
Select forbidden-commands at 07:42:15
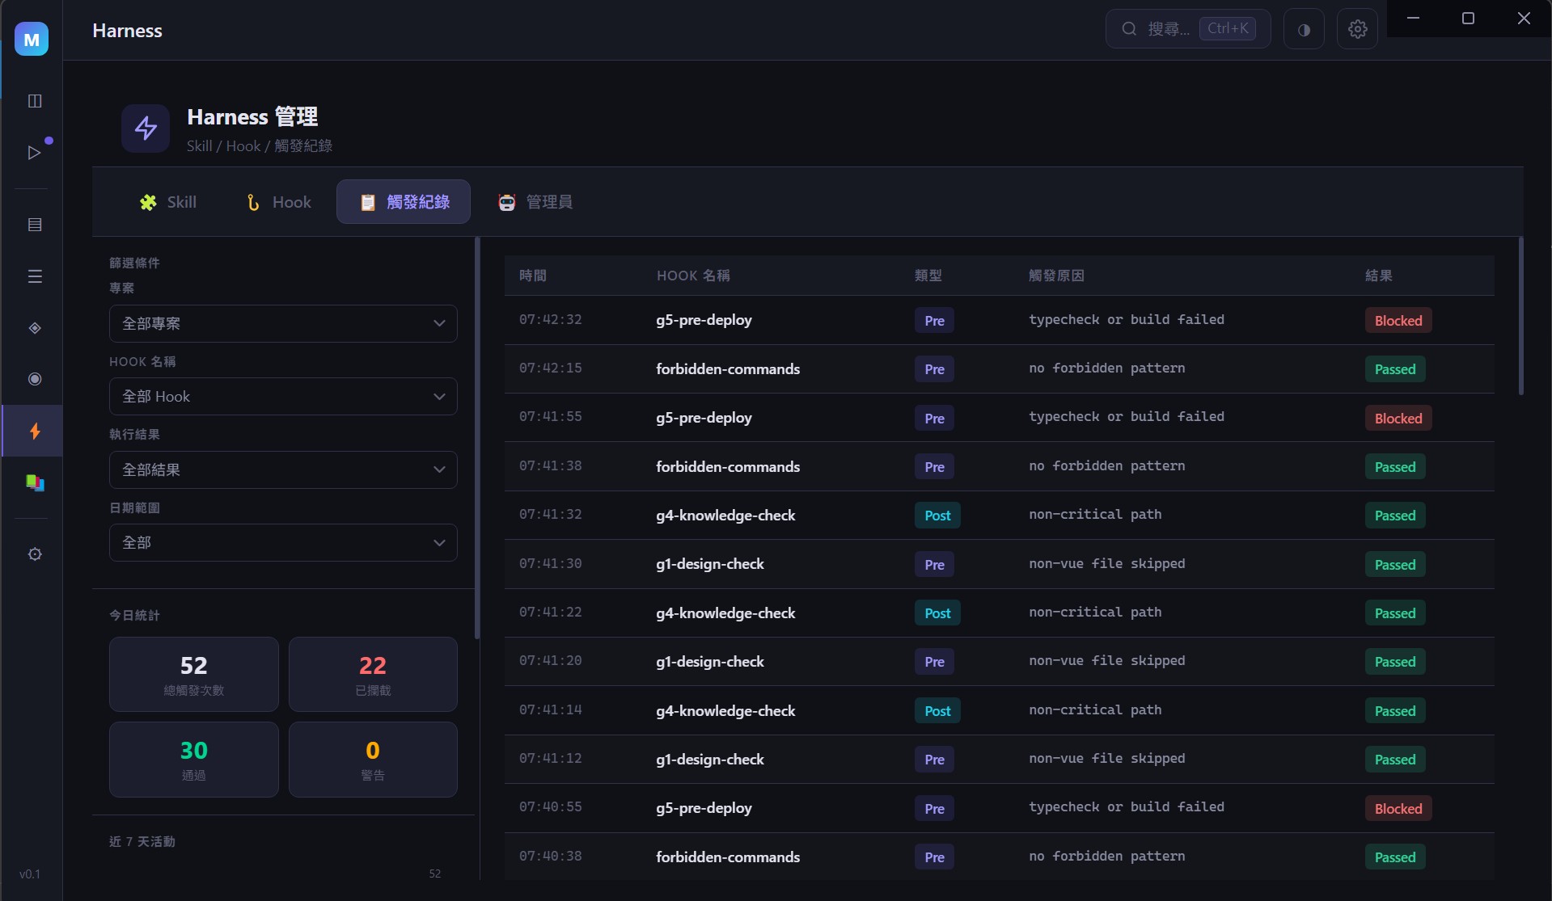728,369
